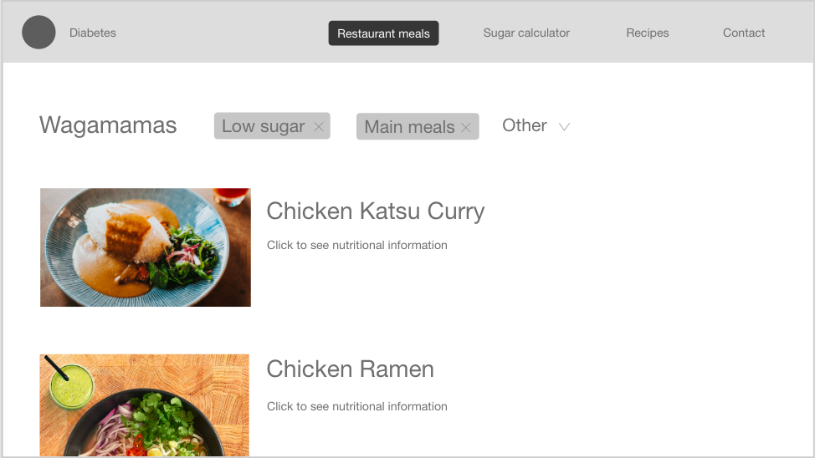Viewport: 815px width, 458px height.
Task: Select the Chicken Ramen heading
Action: coord(350,369)
